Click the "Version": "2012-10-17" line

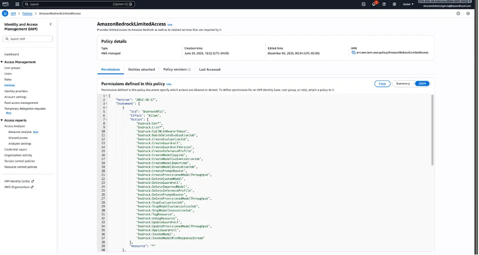pos(137,100)
